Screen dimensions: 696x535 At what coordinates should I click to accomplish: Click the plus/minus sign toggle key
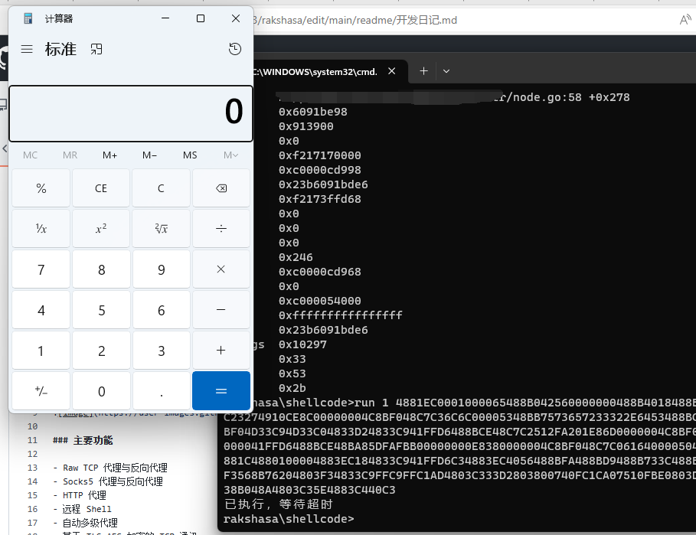click(x=41, y=391)
